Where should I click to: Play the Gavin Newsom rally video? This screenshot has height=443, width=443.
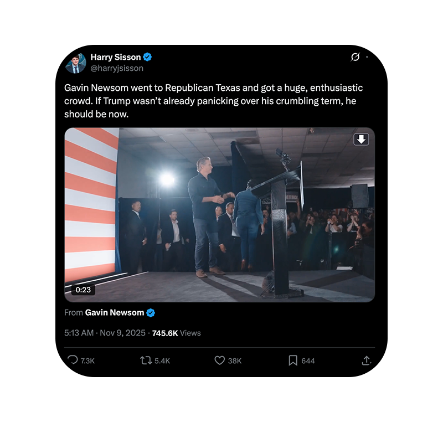click(219, 215)
